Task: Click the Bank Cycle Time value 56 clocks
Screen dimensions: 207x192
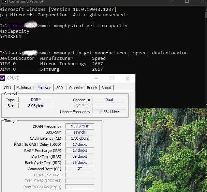Action: 80,162
